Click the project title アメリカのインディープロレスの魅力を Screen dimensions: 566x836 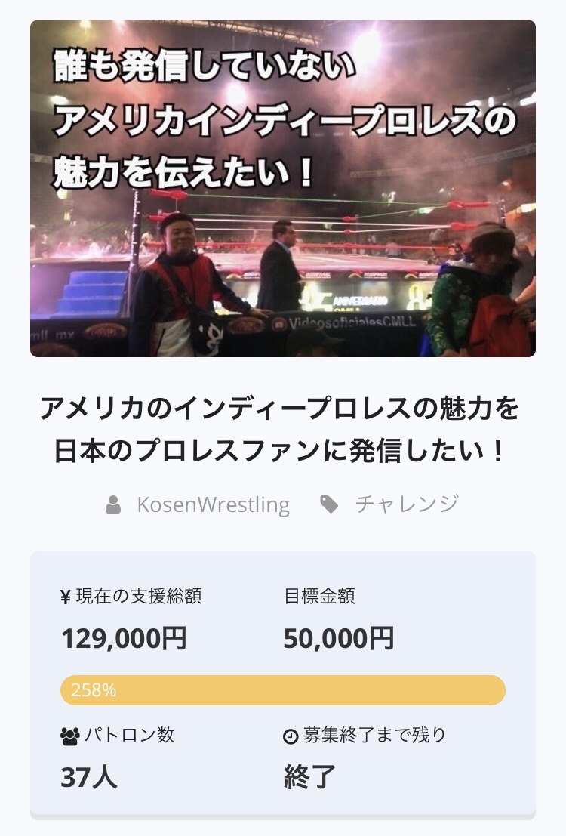pyautogui.click(x=280, y=409)
